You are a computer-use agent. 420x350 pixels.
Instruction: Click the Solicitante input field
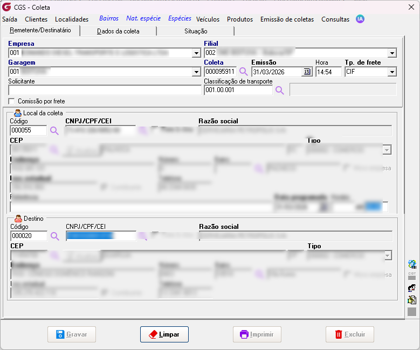click(105, 90)
